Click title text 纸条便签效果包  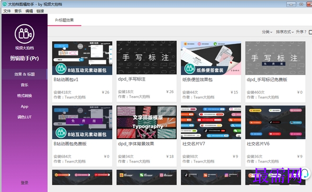coord(197,80)
